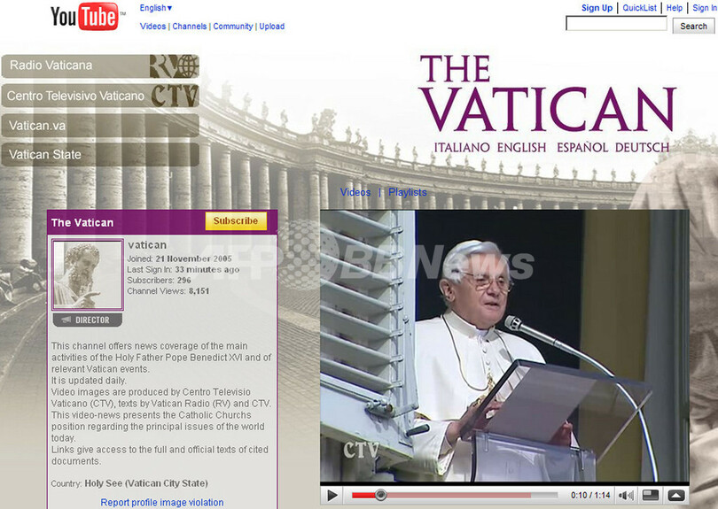Viewport: 718px width, 509px height.
Task: Click into the search text field
Action: pos(616,25)
